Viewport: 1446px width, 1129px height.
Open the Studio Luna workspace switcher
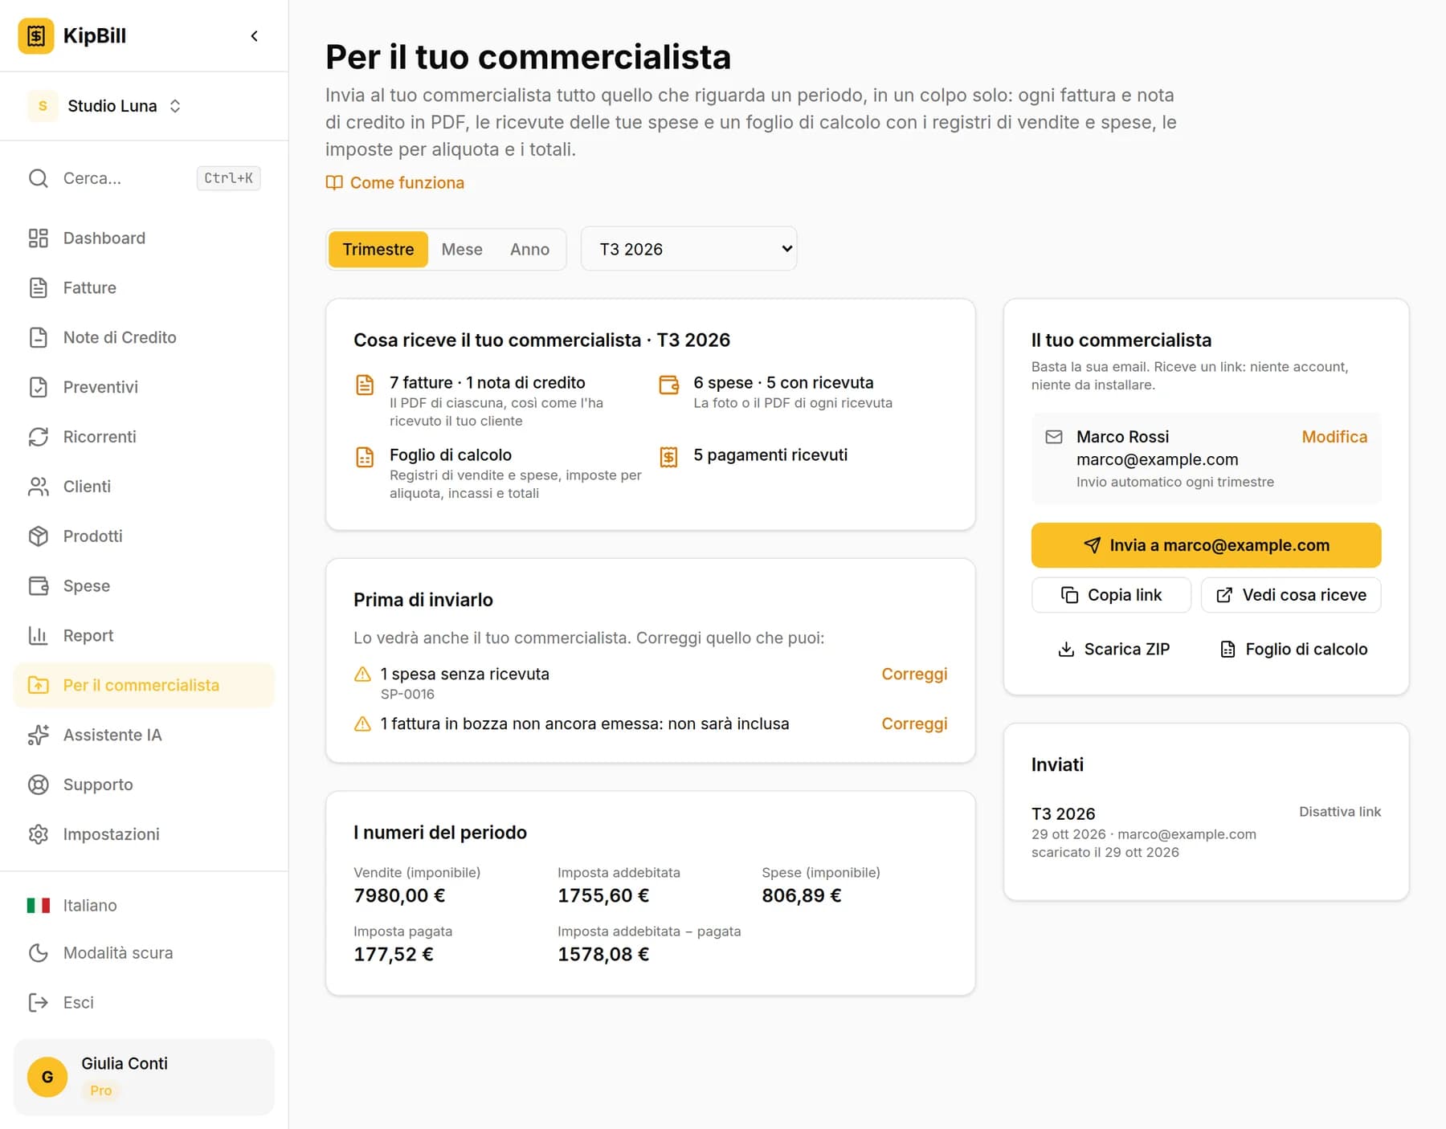point(104,106)
